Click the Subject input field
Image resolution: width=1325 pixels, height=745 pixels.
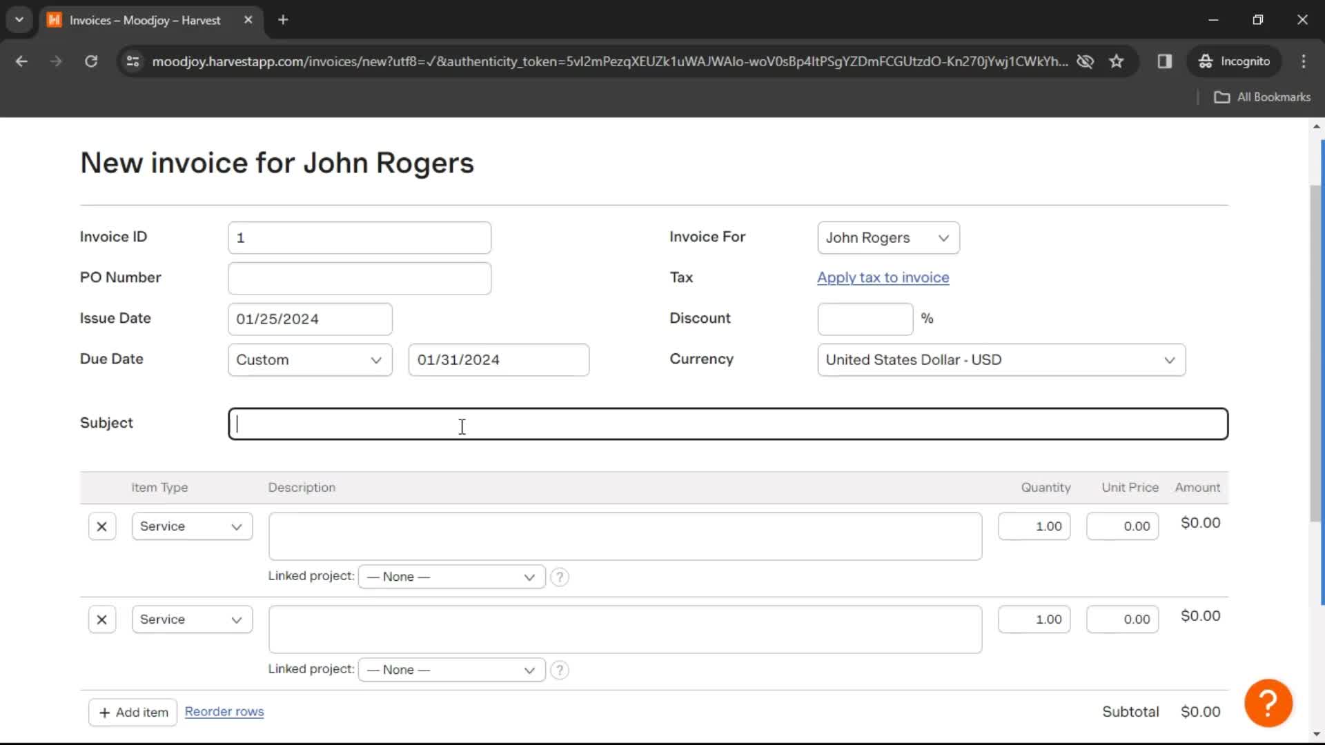[728, 423]
